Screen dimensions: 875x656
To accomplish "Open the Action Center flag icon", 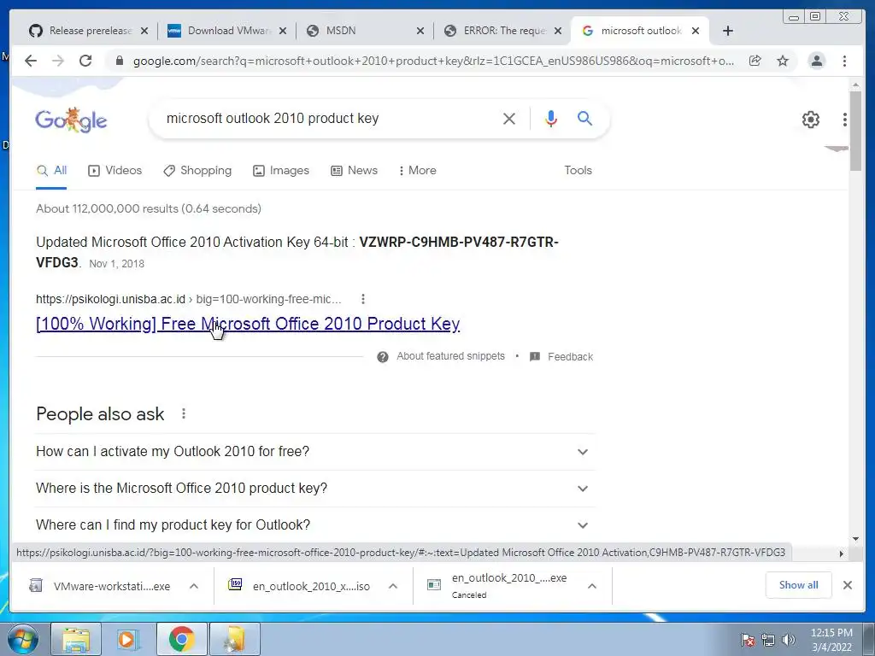I will click(748, 640).
